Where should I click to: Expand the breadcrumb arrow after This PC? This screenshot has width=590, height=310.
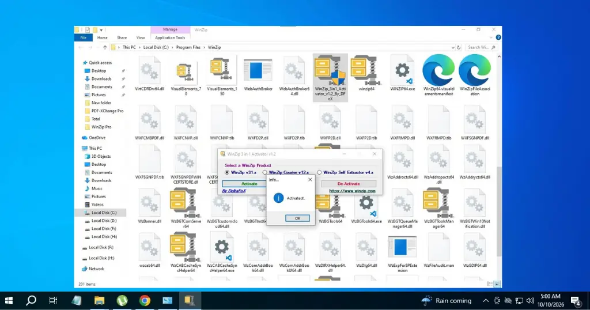[139, 47]
